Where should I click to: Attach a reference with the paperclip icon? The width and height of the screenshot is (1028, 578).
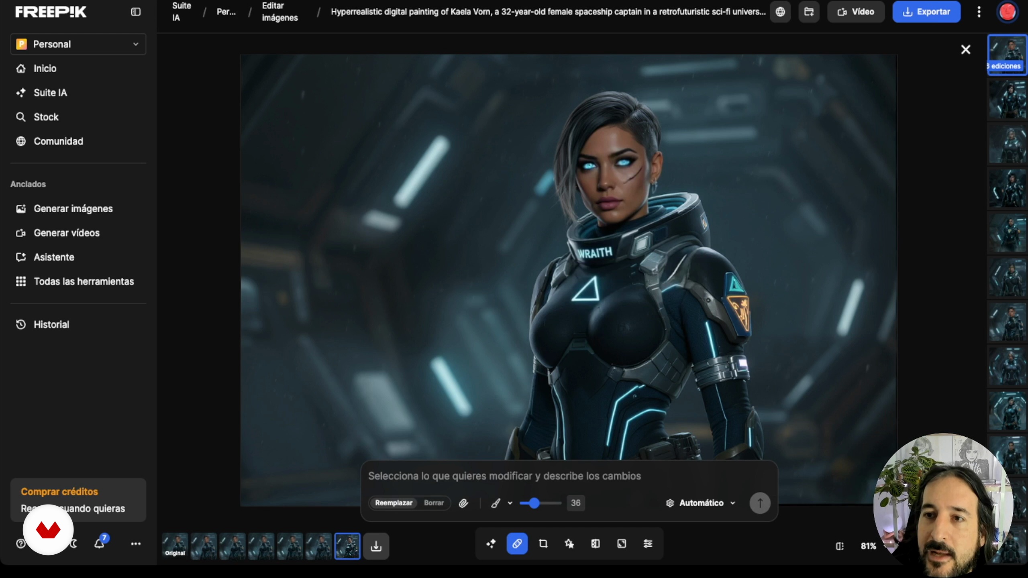point(463,503)
